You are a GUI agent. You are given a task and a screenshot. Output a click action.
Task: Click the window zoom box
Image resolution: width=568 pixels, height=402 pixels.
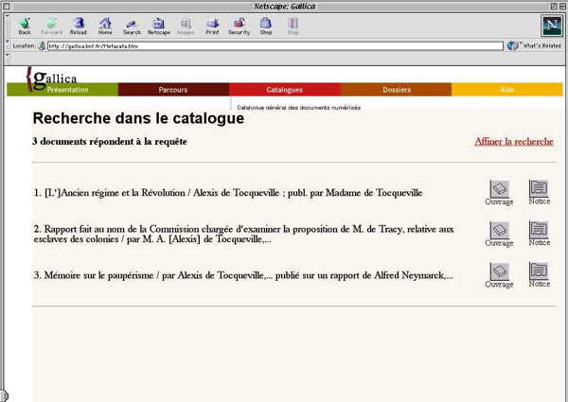pyautogui.click(x=554, y=7)
